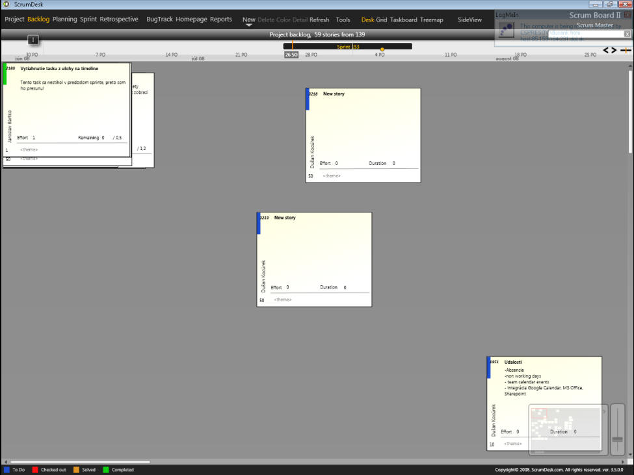634x475 pixels.
Task: Click the blue status bar of story 2219
Action: click(x=259, y=224)
